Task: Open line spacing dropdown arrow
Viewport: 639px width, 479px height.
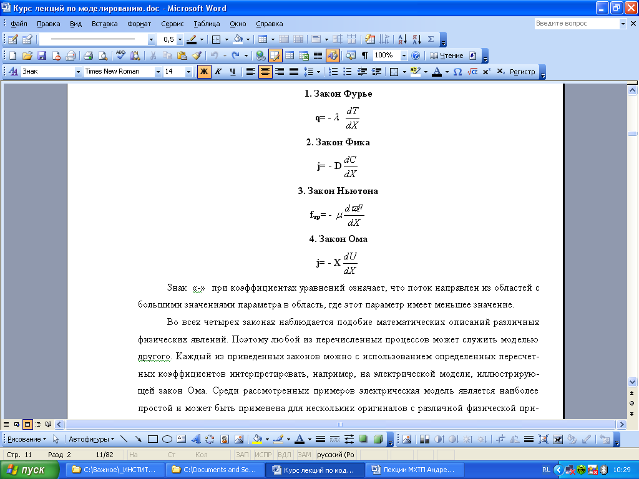Action: (x=319, y=72)
